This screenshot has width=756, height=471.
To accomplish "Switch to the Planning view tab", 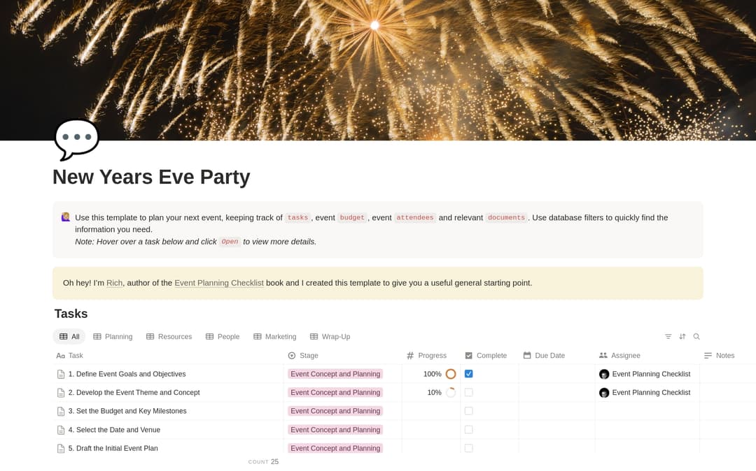I will pyautogui.click(x=113, y=337).
